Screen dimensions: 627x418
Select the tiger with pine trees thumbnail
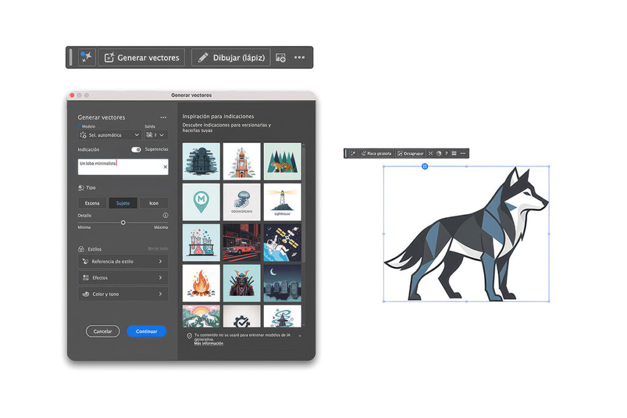pos(282,162)
